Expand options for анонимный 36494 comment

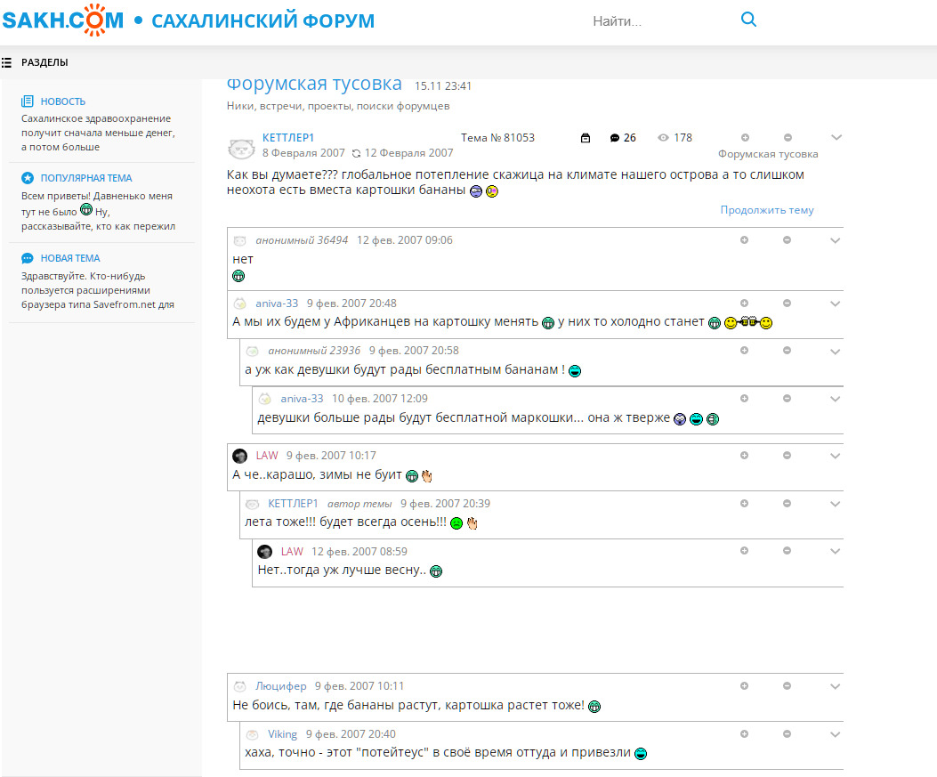836,240
